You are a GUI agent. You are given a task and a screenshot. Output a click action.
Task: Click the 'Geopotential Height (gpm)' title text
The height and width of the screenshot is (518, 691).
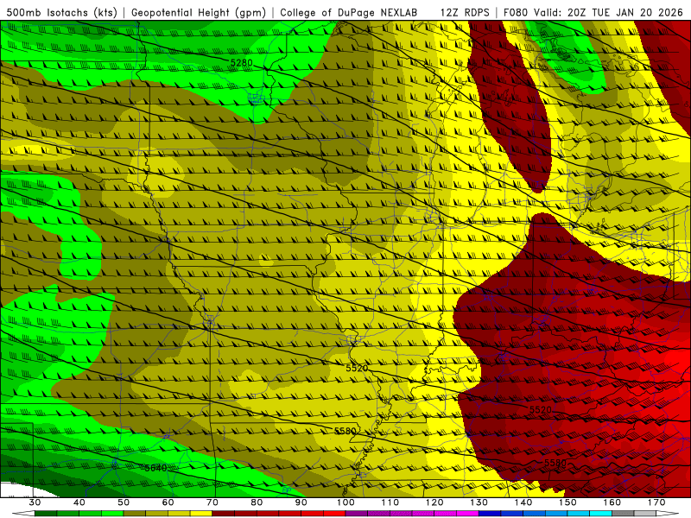199,12
